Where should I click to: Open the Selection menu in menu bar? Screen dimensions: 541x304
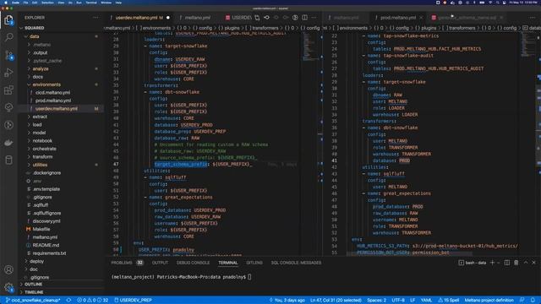[47, 3]
